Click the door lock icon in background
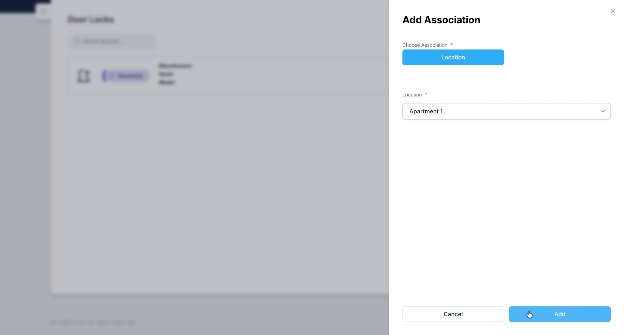Image resolution: width=624 pixels, height=335 pixels. [x=84, y=76]
